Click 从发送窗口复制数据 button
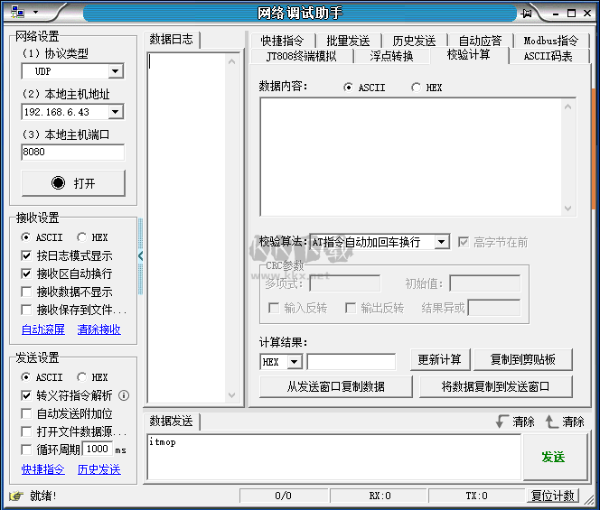The height and width of the screenshot is (510, 600). click(x=336, y=386)
